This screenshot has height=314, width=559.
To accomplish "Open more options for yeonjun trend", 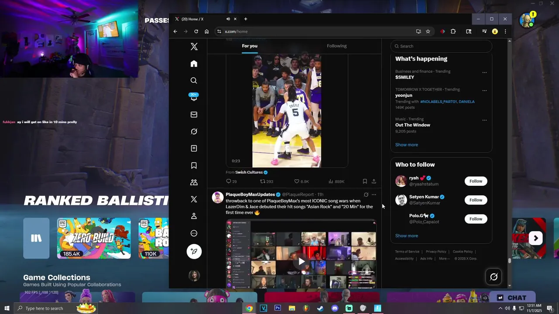I will click(484, 91).
